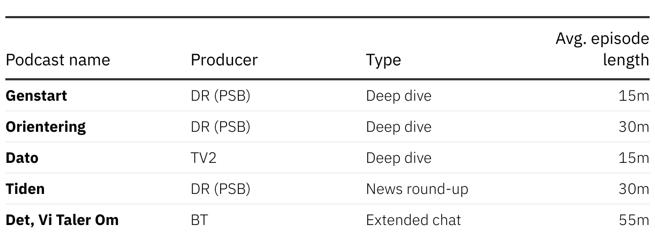Click the Producer column header
This screenshot has width=655, height=240.
click(x=224, y=59)
